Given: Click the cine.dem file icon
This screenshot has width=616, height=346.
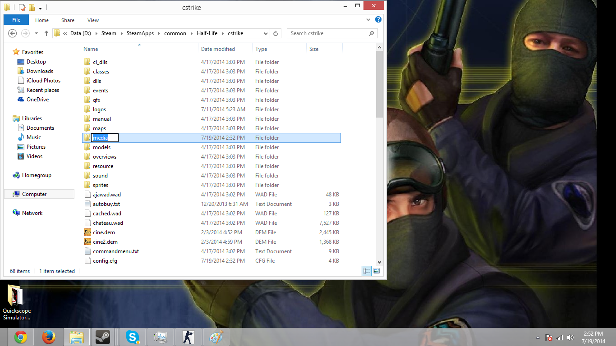Looking at the screenshot, I should 87,232.
